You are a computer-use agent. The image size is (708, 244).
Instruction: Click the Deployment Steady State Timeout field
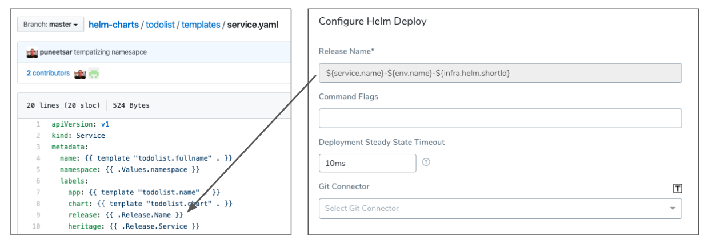click(x=367, y=163)
